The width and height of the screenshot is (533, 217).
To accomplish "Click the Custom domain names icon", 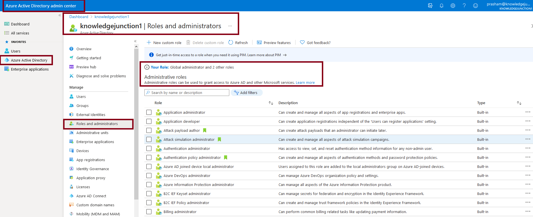I will [x=72, y=205].
